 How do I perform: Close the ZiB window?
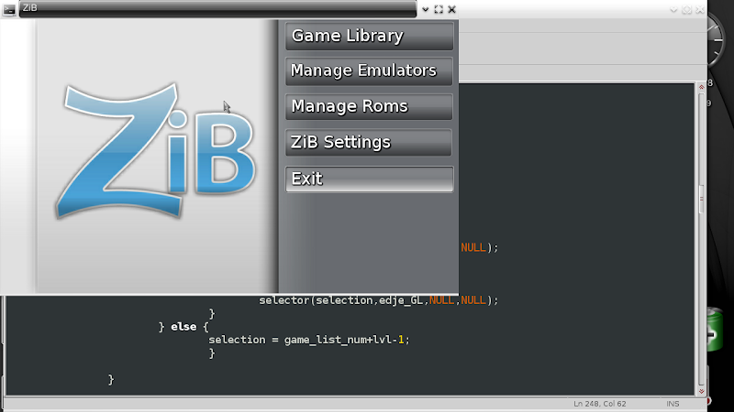pyautogui.click(x=451, y=9)
